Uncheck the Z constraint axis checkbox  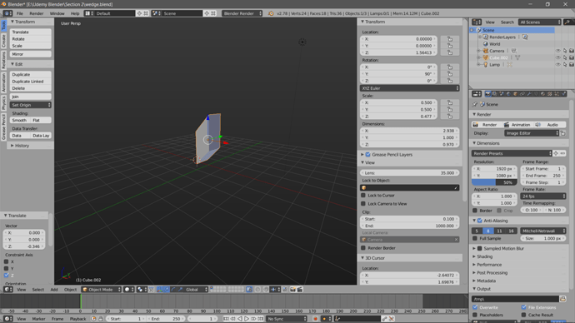point(6,276)
